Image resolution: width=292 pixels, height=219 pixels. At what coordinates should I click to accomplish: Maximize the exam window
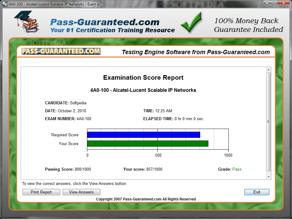point(274,3)
